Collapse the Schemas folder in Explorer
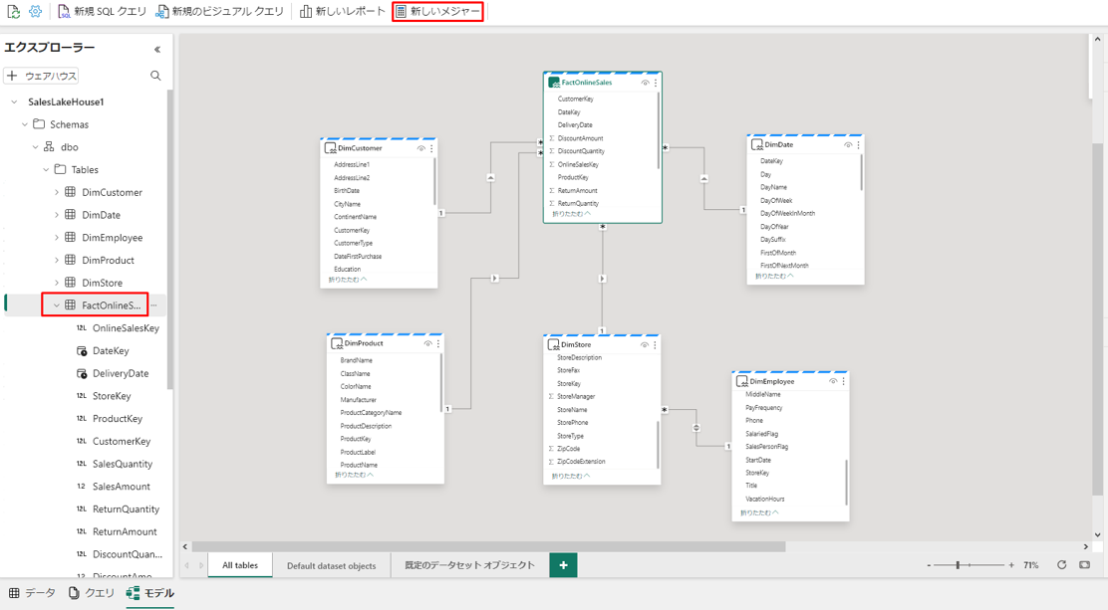The width and height of the screenshot is (1108, 610). click(x=25, y=124)
